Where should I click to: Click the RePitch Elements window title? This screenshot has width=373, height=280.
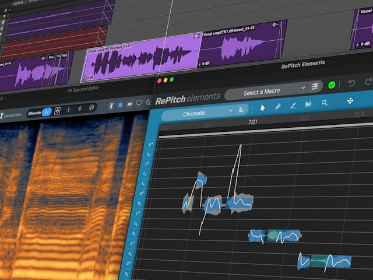[303, 64]
